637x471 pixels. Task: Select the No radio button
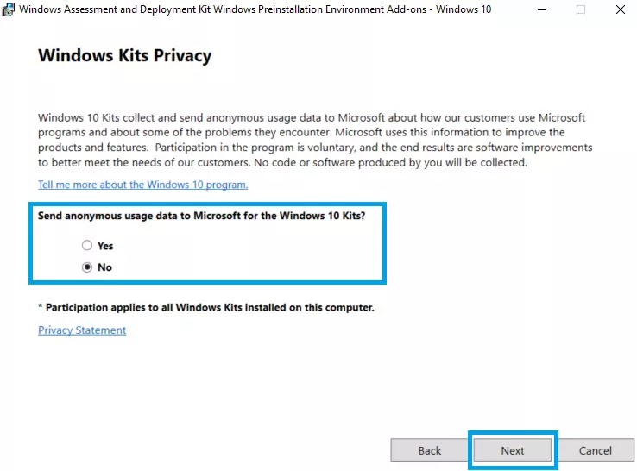(x=87, y=267)
